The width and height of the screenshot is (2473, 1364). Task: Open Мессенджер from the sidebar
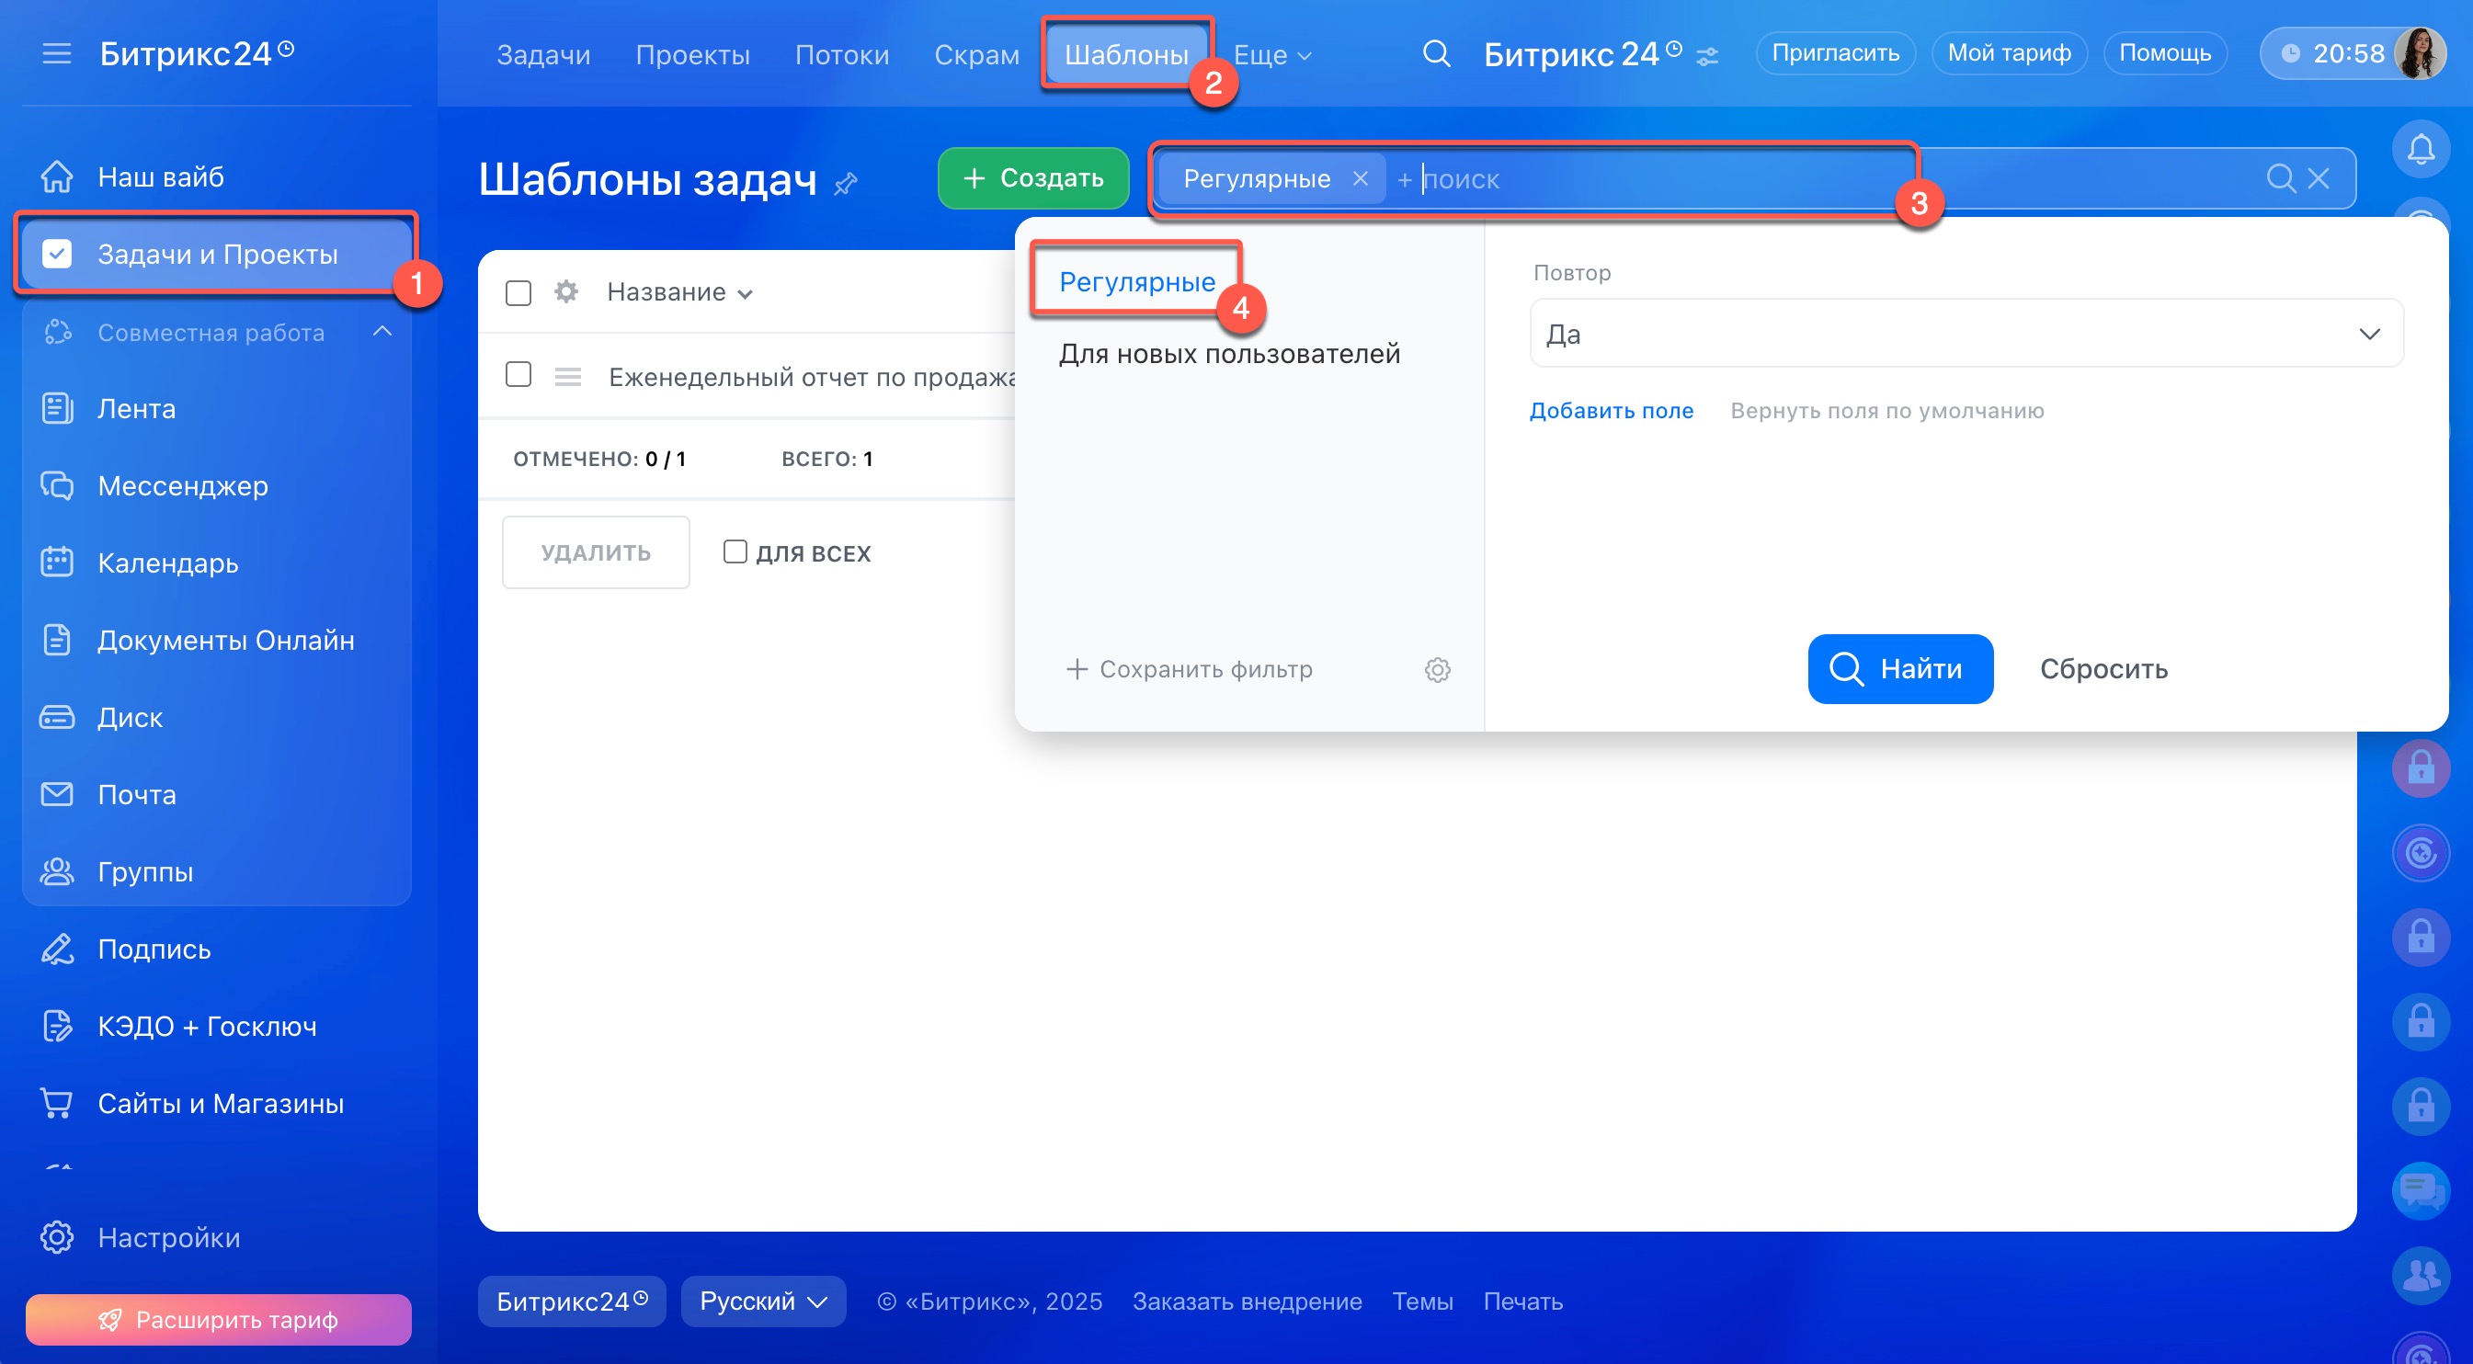(x=182, y=485)
